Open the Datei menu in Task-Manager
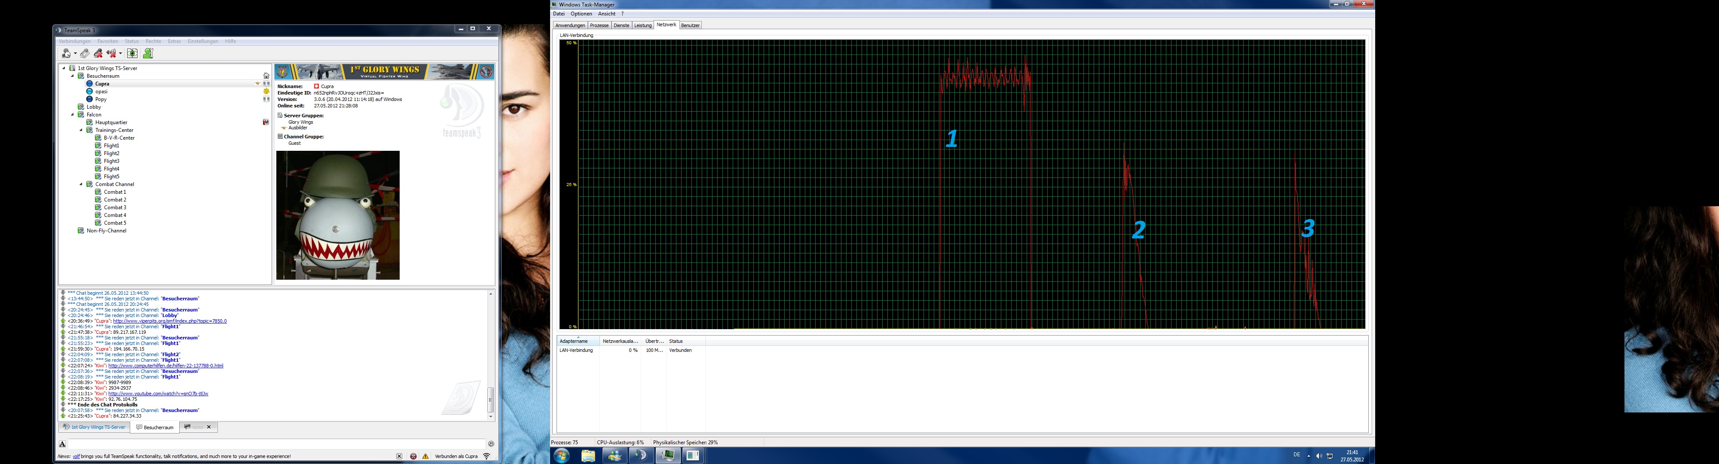Viewport: 1719px width, 464px height. tap(559, 14)
